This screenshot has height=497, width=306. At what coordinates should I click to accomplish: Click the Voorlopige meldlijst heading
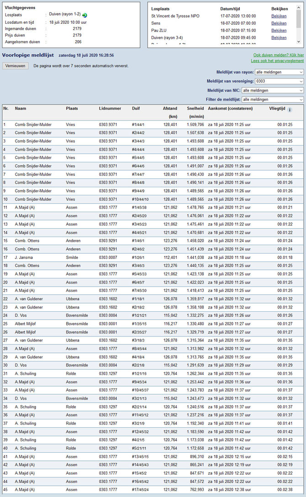pos(28,55)
